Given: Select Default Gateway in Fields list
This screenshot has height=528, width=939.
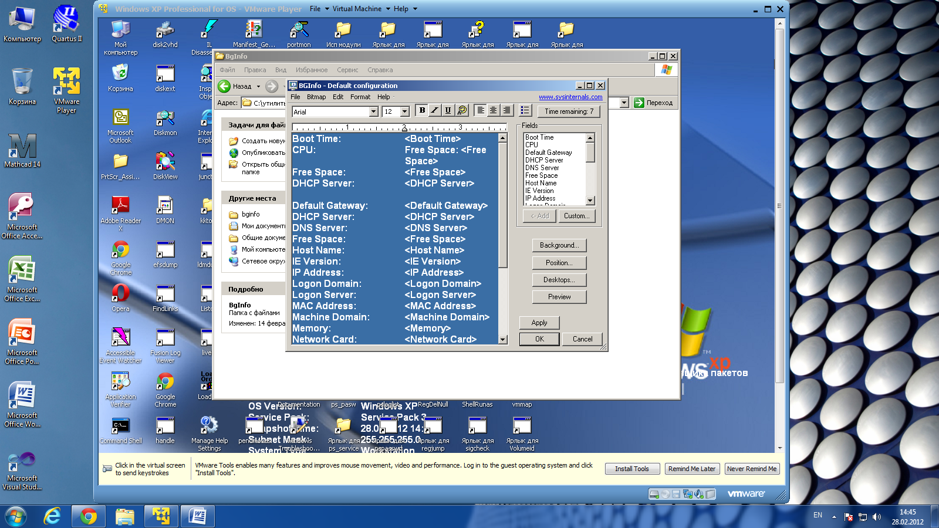Looking at the screenshot, I should point(549,153).
